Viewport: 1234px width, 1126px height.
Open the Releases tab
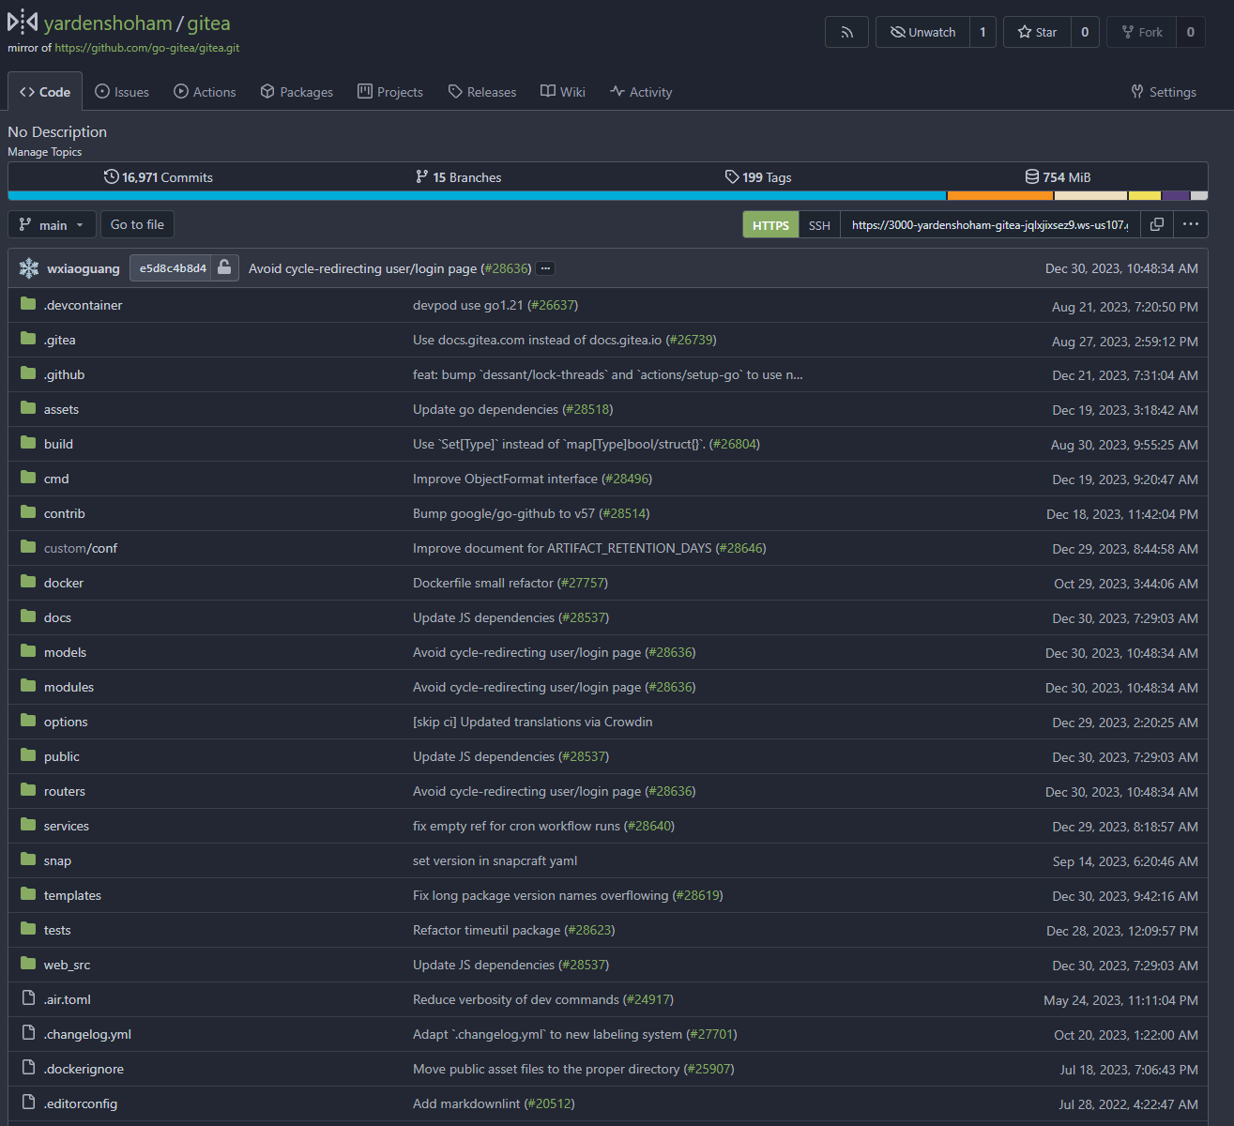click(482, 92)
